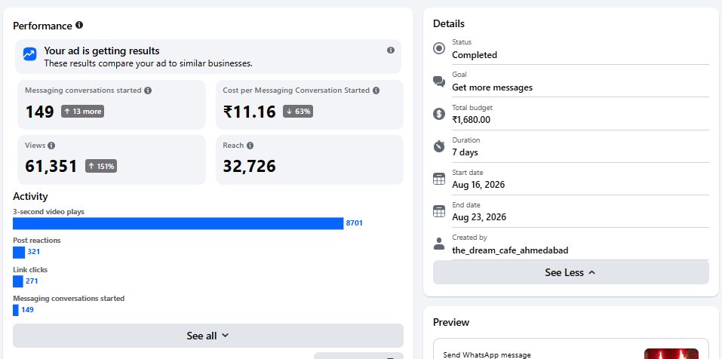Click the '61,351' views metric
Screen dimensions: 722x359
tap(51, 166)
